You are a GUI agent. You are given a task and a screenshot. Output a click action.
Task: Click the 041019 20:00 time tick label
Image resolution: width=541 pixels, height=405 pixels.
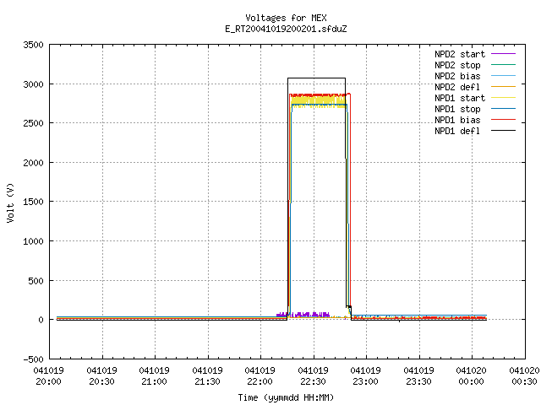[48, 376]
